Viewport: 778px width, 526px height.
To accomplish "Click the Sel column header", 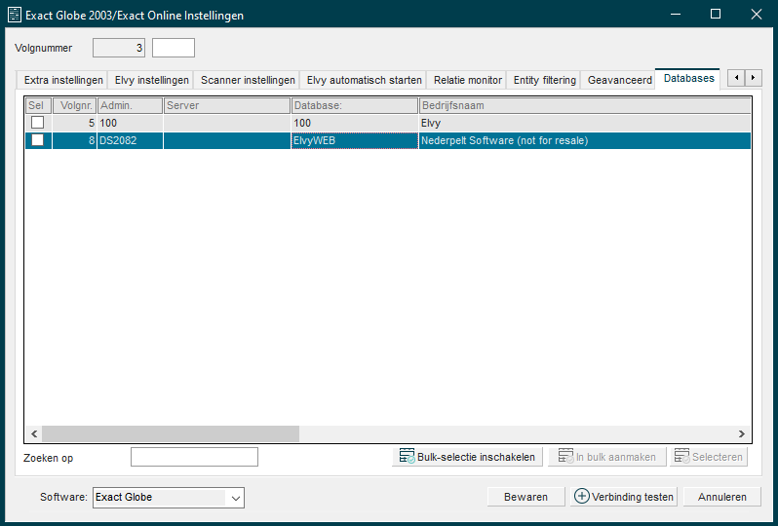I will click(x=38, y=105).
